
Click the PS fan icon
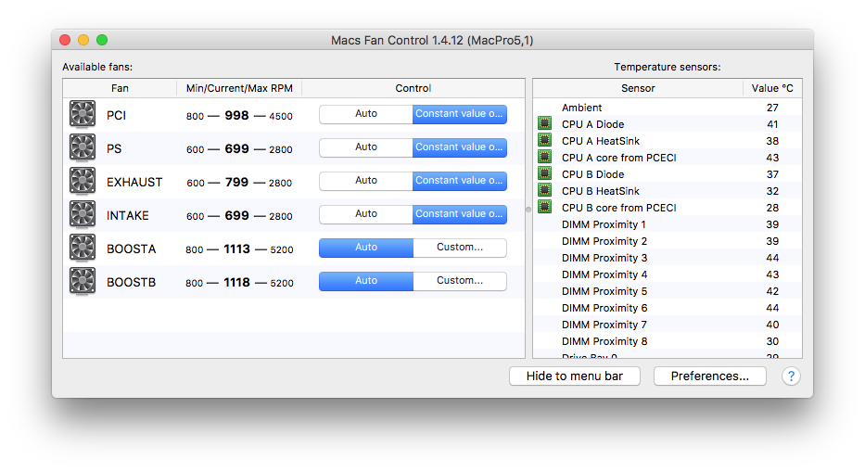click(x=83, y=147)
